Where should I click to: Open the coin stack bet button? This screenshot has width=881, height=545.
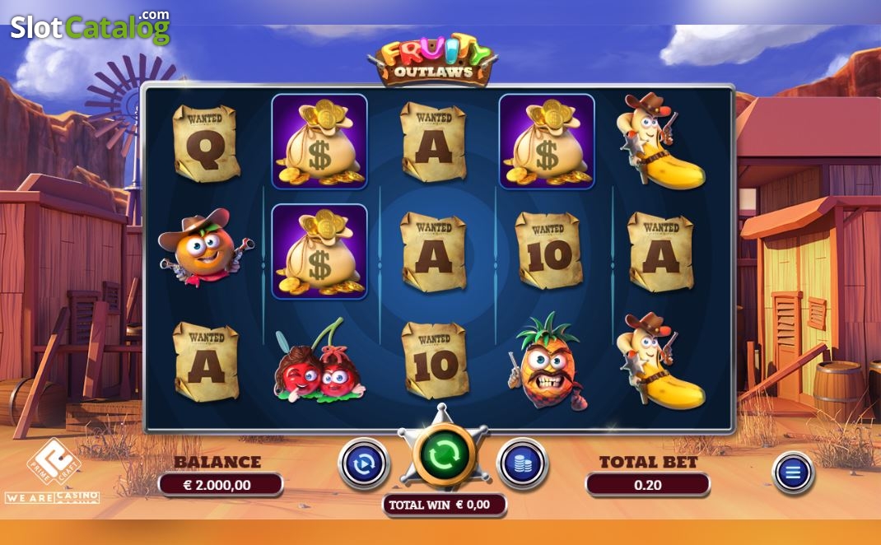pos(523,464)
